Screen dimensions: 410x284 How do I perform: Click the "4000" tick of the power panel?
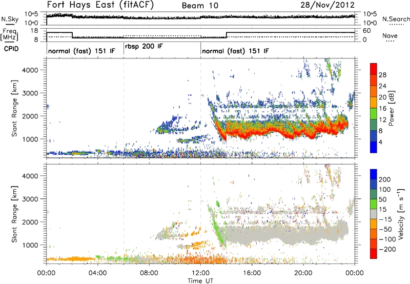tap(30, 70)
